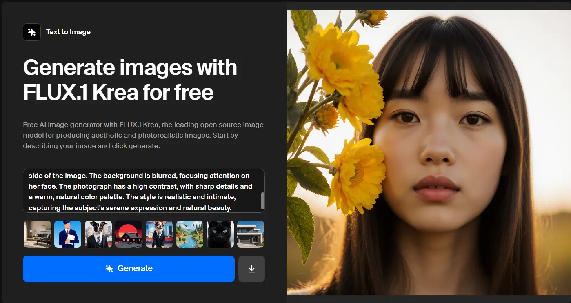Screen dimensions: 571x303
Task: Click the Text to Image label
Action: coord(68,31)
